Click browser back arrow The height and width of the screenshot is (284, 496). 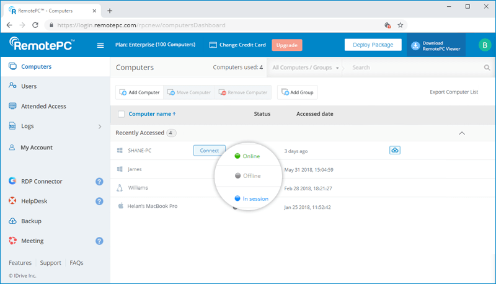click(x=9, y=25)
